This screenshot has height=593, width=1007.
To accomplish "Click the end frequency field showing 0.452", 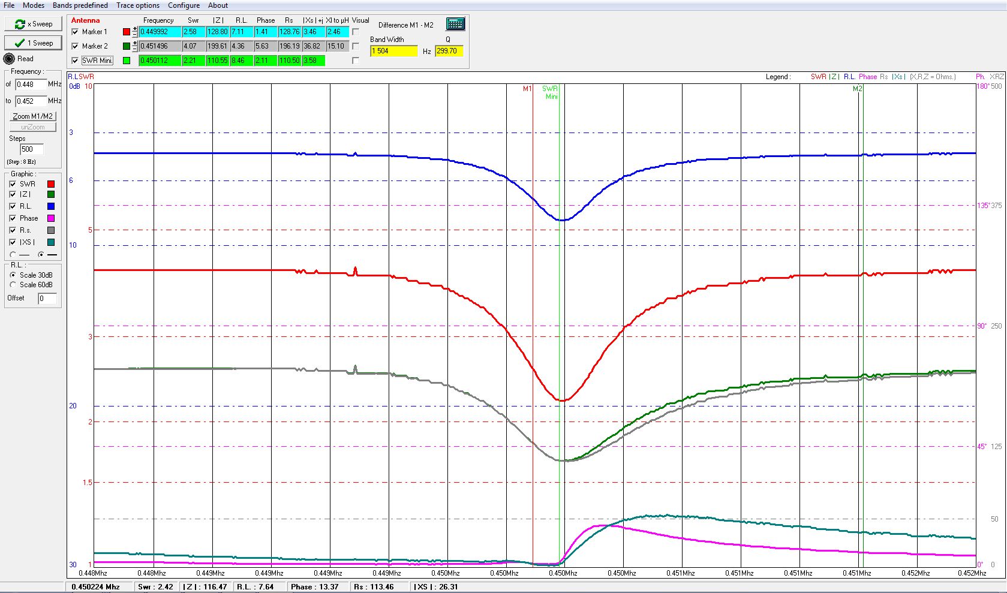I will click(x=31, y=101).
